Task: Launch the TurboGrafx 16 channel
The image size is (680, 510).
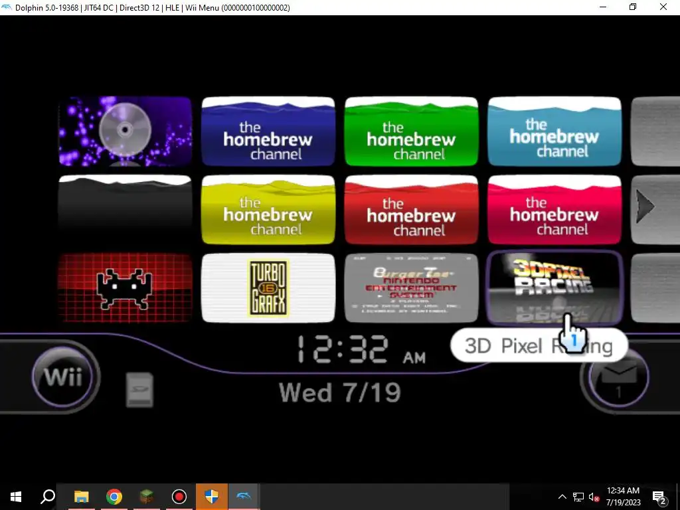Action: point(268,288)
